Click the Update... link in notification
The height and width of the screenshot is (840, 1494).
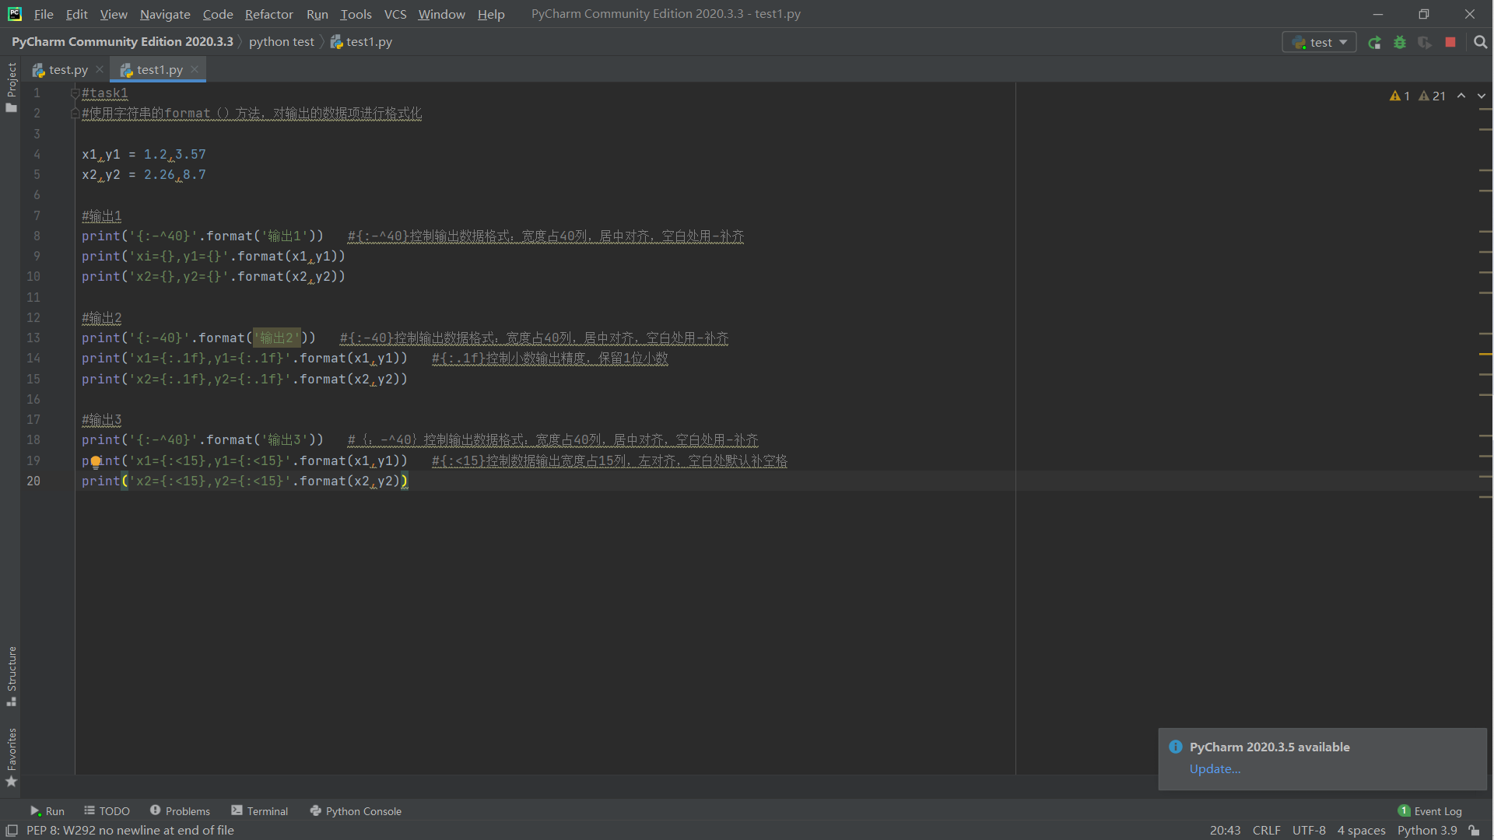pyautogui.click(x=1214, y=768)
